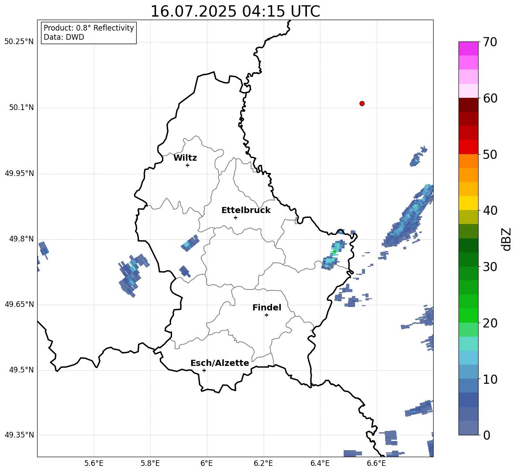Click the 0 value on the colorbar
Screen dimensions: 517x472
click(486, 435)
